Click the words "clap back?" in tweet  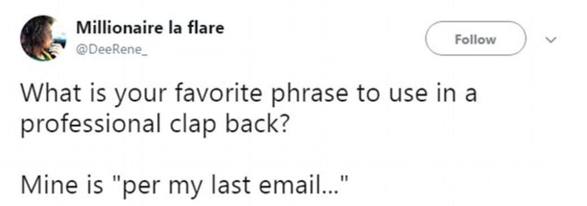[229, 127]
